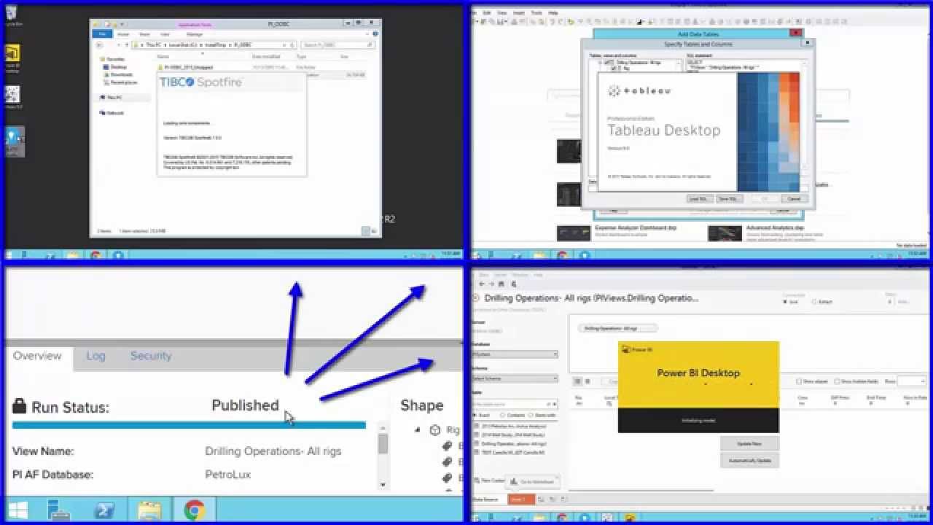Switch Tableau preview to grid view icon
Image resolution: width=933 pixels, height=525 pixels.
[x=578, y=381]
